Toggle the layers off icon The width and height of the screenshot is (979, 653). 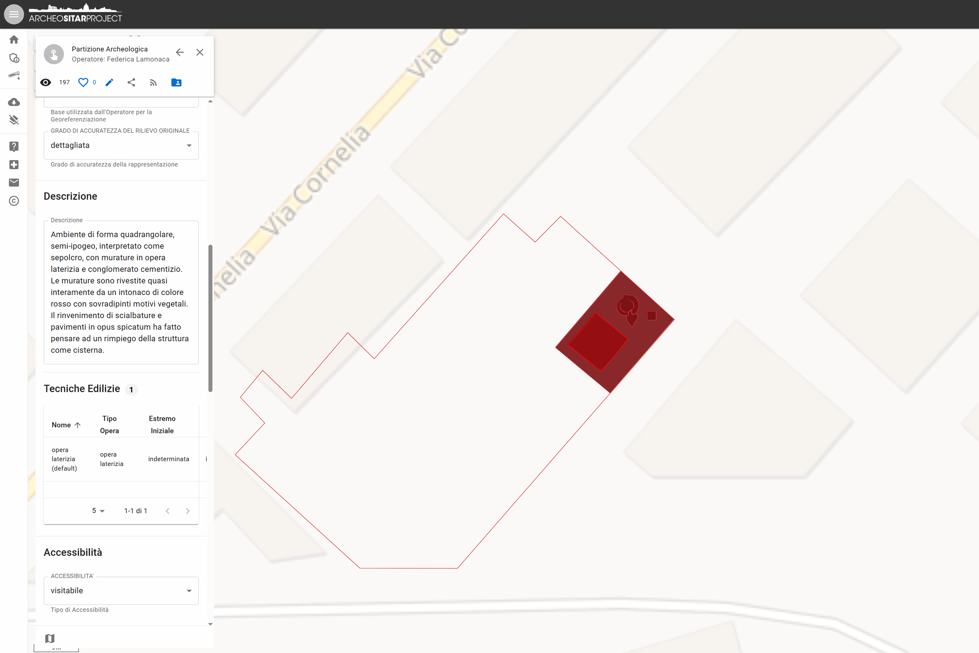click(14, 120)
